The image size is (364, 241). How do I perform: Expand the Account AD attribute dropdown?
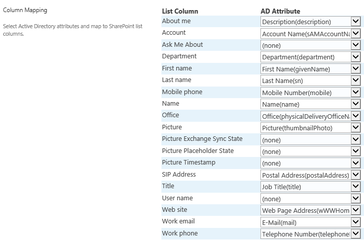pyautogui.click(x=356, y=33)
